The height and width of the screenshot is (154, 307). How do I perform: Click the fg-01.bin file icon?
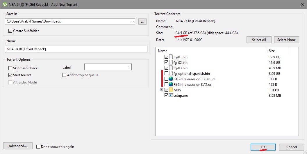pos(171,57)
